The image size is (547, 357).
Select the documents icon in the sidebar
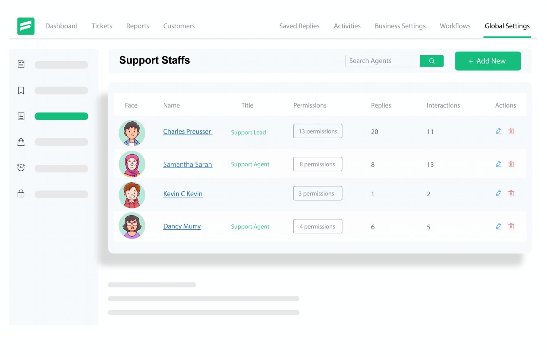point(21,64)
